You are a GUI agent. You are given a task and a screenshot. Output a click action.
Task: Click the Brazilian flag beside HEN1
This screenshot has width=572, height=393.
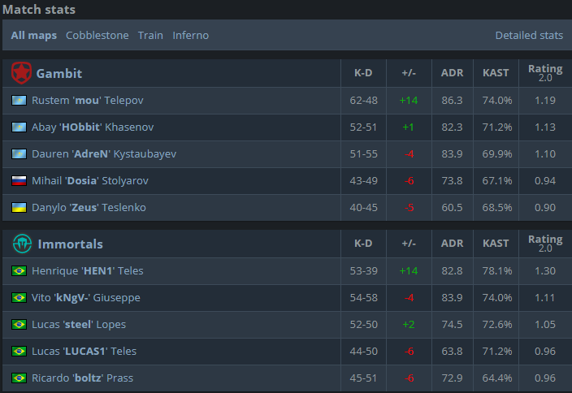coord(19,271)
